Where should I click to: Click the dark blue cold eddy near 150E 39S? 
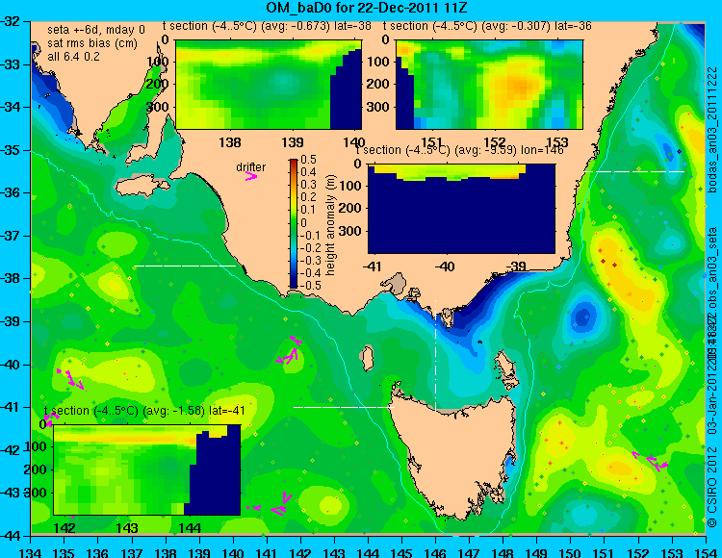pyautogui.click(x=582, y=317)
